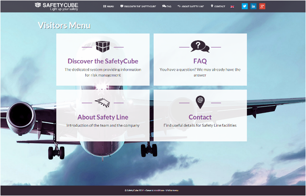Select FAQ in the top navigation bar
Screen dimensions: 306x196
tap(167, 6)
